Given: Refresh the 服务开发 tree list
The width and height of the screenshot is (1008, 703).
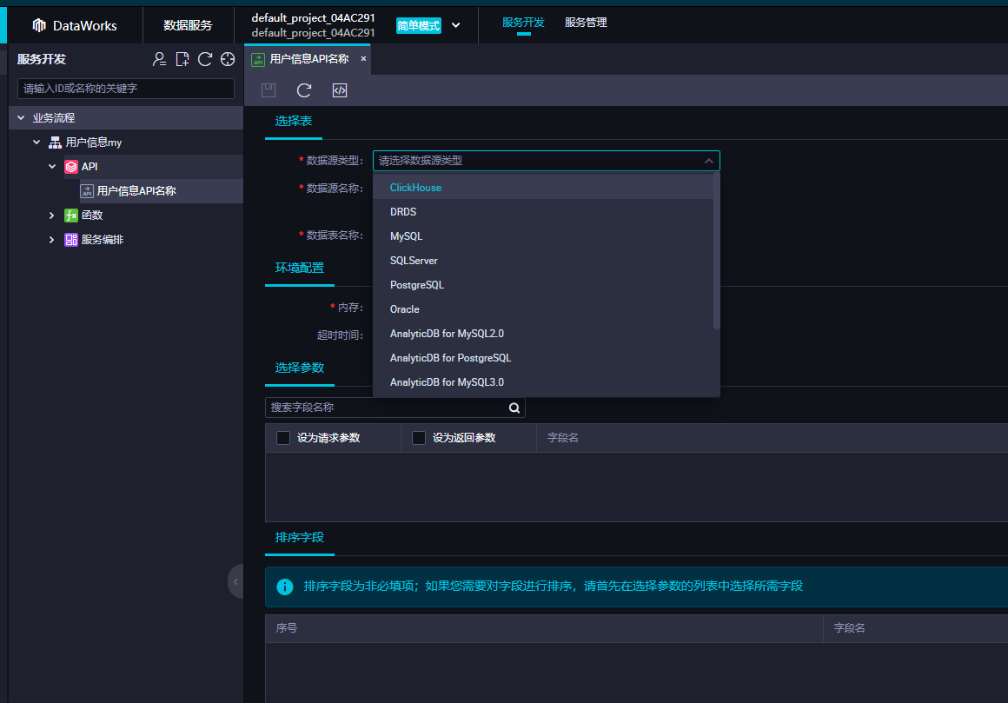Looking at the screenshot, I should (205, 59).
